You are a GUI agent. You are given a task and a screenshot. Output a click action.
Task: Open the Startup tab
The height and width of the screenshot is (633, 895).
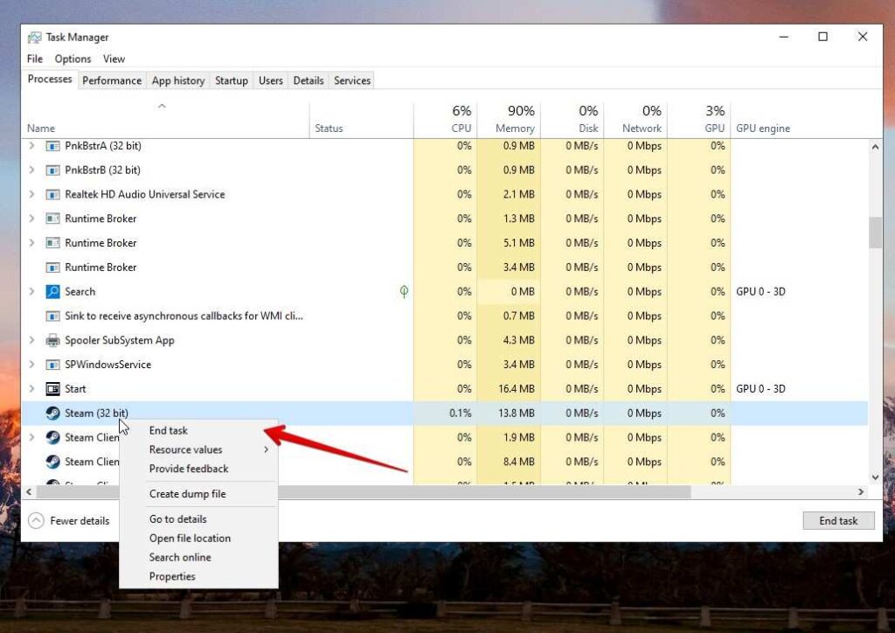tap(232, 80)
